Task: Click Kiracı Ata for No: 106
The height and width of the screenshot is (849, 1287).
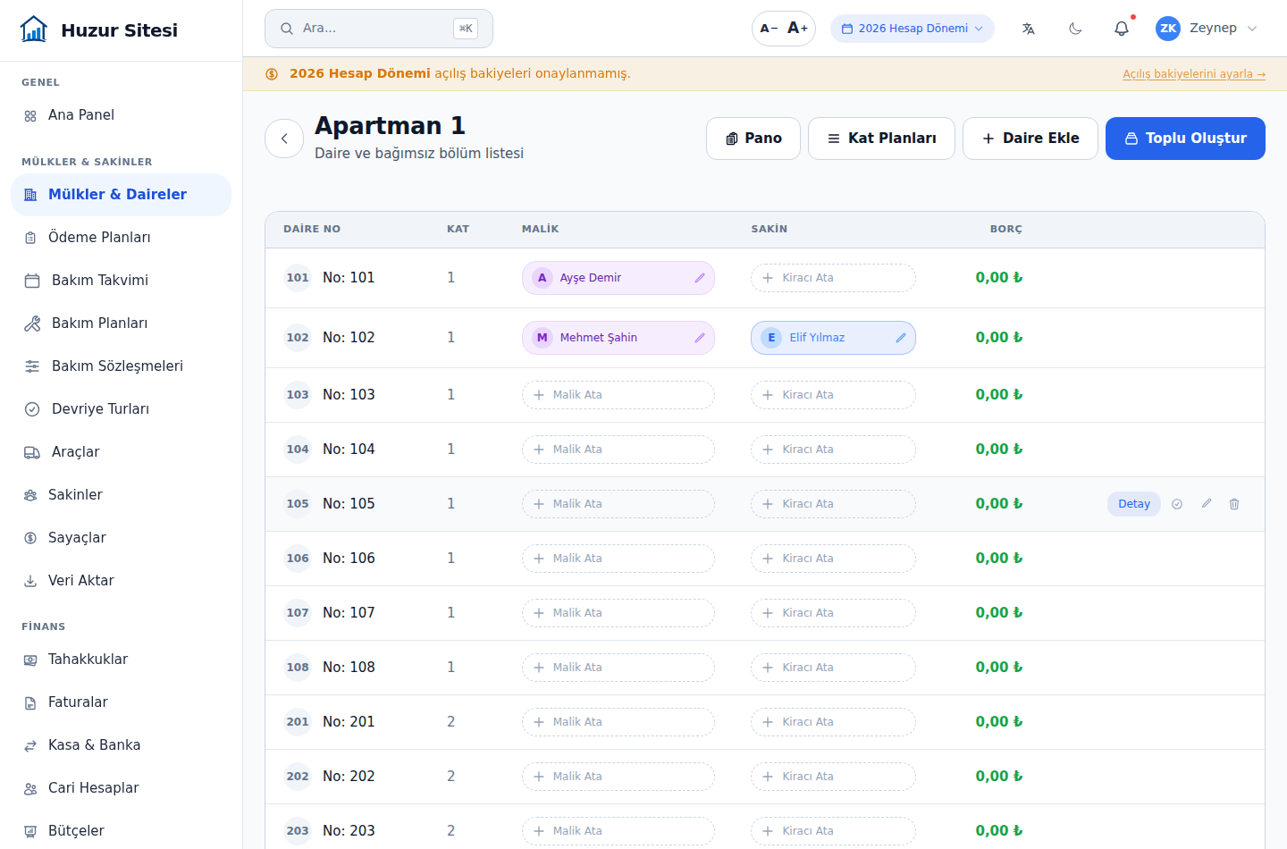Action: (833, 559)
